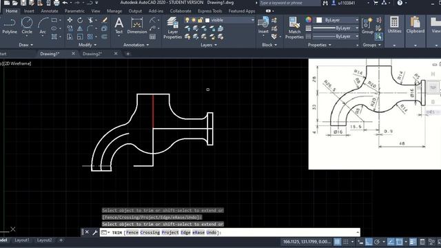This screenshot has height=248, width=441.
Task: Activate the Move tool in Modify panel
Action: pos(70,20)
